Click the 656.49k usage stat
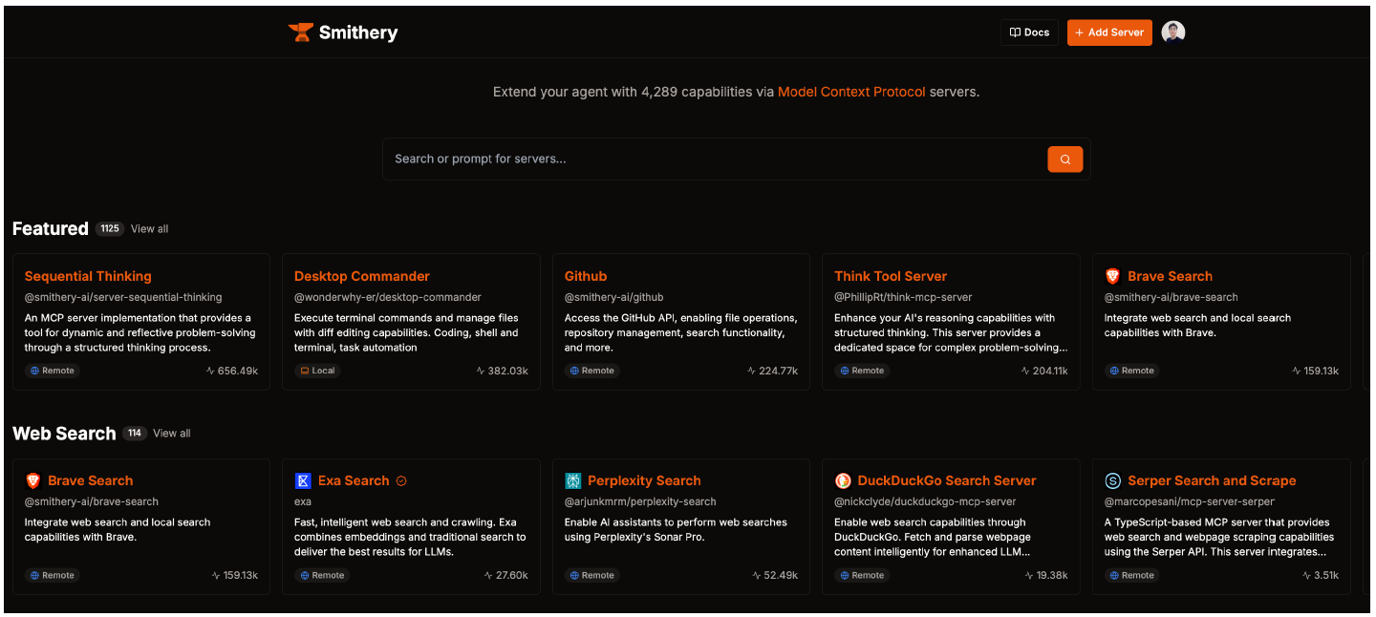Image resolution: width=1376 pixels, height=617 pixels. tap(232, 371)
